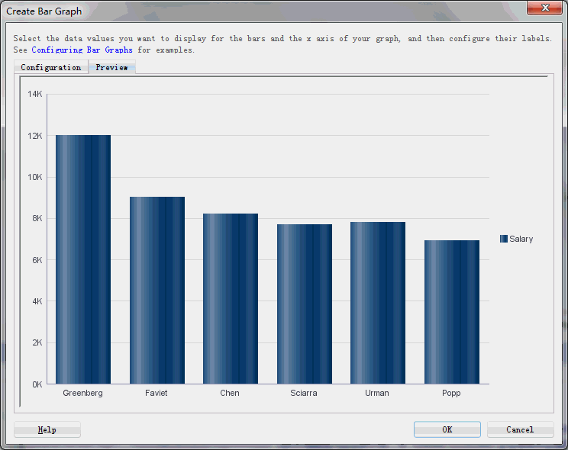Screen dimensions: 568x450
Task: Click the Cancel button
Action: (x=520, y=429)
